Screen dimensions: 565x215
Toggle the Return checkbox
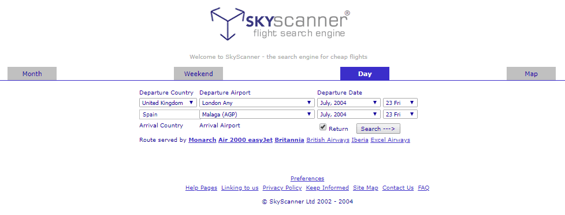[x=323, y=127]
